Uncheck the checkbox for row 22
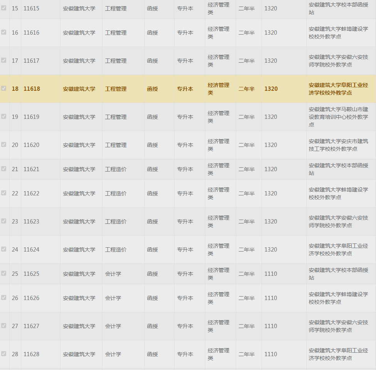Image resolution: width=376 pixels, height=370 pixels. click(x=4, y=193)
